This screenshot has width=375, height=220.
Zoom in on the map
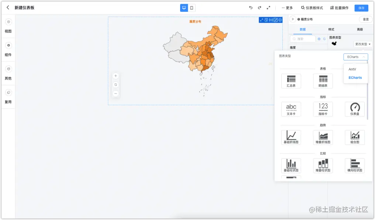click(x=116, y=76)
